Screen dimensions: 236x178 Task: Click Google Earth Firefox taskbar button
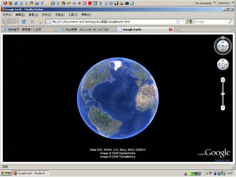31,173
